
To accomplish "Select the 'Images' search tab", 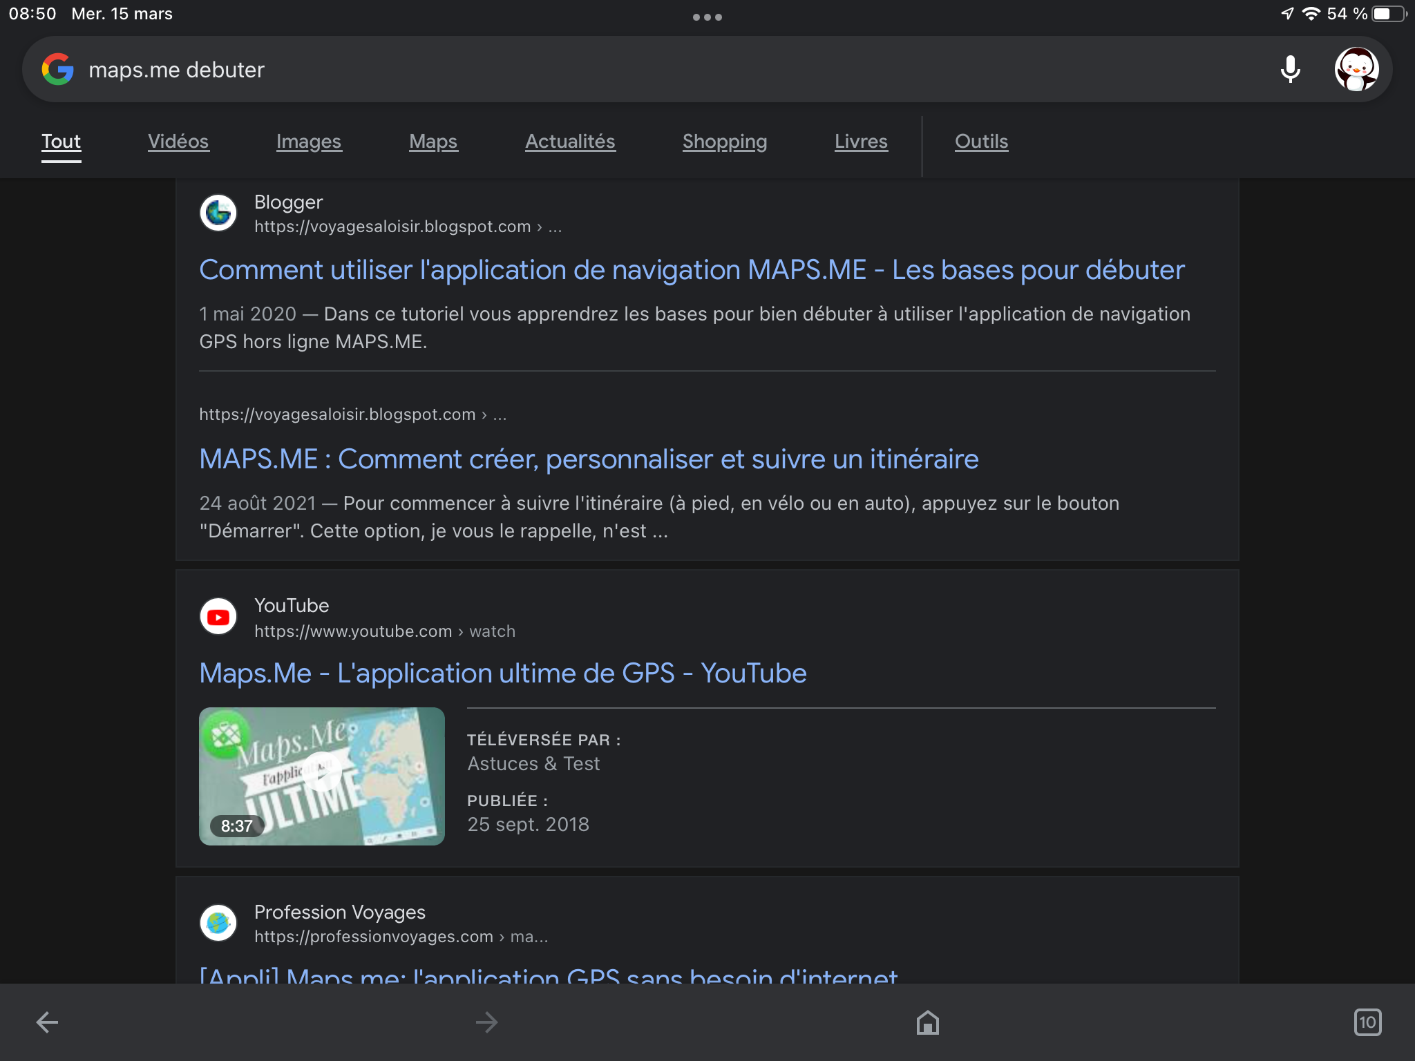I will click(x=310, y=140).
